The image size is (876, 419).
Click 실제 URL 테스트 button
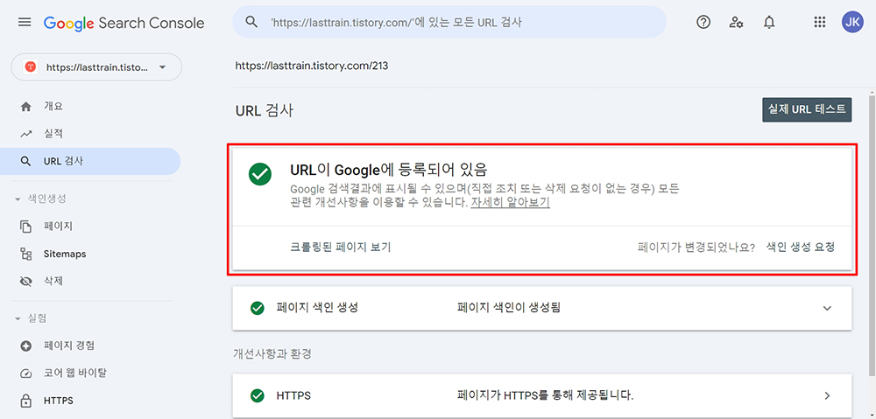point(807,110)
